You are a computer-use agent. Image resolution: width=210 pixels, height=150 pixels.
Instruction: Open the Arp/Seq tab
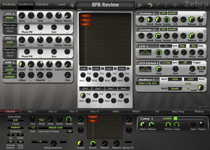click(x=178, y=111)
